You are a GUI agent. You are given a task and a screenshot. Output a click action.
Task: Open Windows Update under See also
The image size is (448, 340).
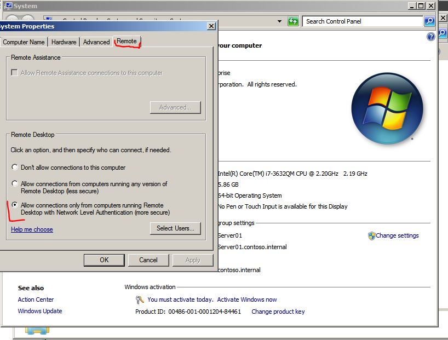click(40, 311)
